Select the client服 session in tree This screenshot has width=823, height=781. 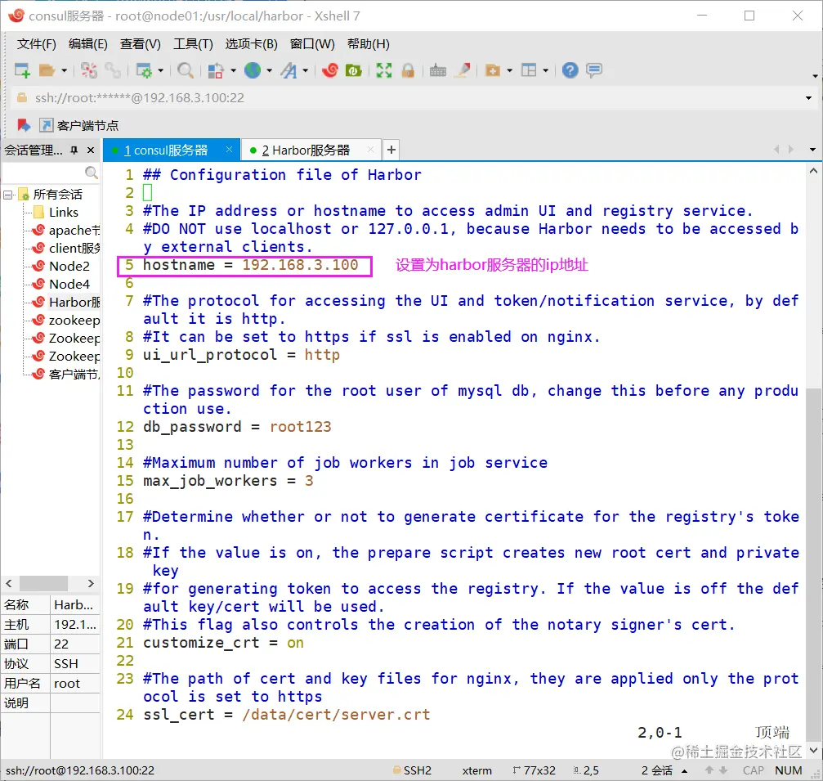click(x=65, y=248)
